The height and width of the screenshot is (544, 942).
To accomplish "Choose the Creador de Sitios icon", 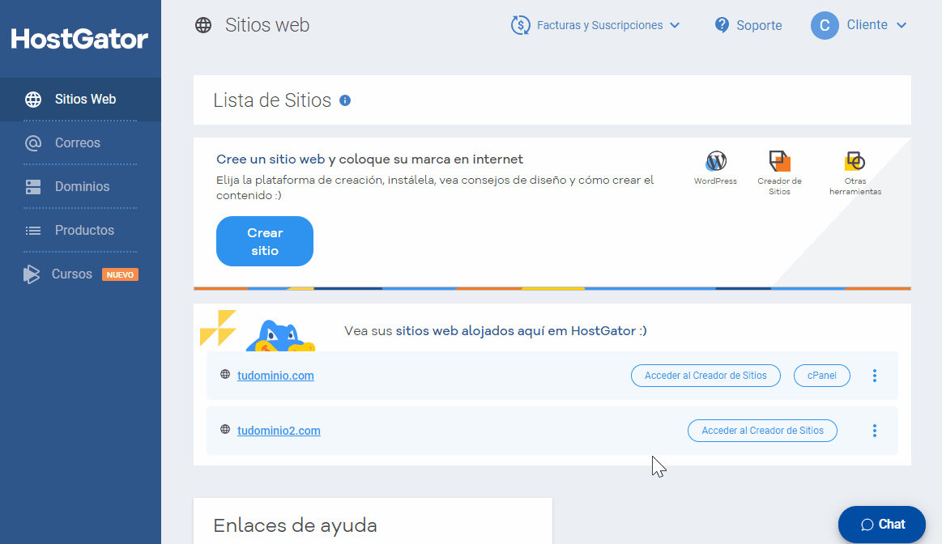I will [780, 161].
